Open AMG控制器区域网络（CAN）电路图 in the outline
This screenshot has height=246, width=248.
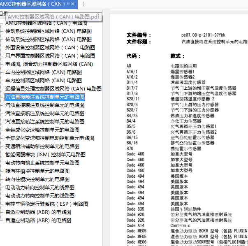(x=46, y=23)
